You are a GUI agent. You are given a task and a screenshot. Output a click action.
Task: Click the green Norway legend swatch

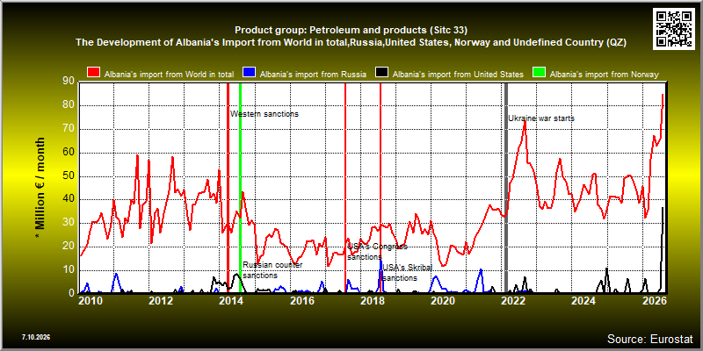tap(539, 73)
